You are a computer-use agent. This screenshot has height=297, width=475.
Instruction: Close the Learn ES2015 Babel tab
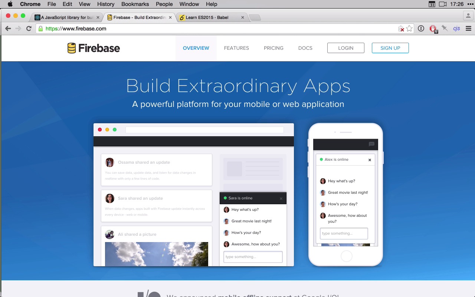point(243,17)
